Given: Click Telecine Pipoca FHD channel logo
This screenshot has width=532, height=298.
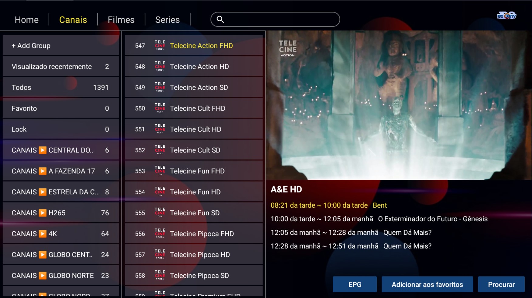Looking at the screenshot, I should (160, 234).
